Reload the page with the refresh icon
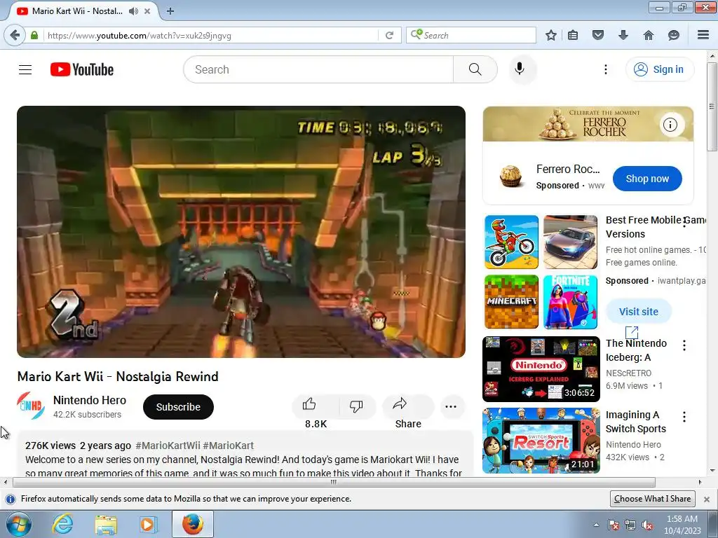This screenshot has height=538, width=718. coord(389,35)
